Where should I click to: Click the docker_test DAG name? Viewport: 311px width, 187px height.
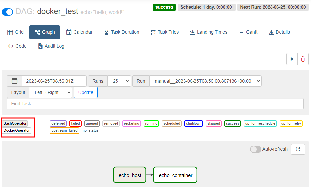tap(57, 12)
